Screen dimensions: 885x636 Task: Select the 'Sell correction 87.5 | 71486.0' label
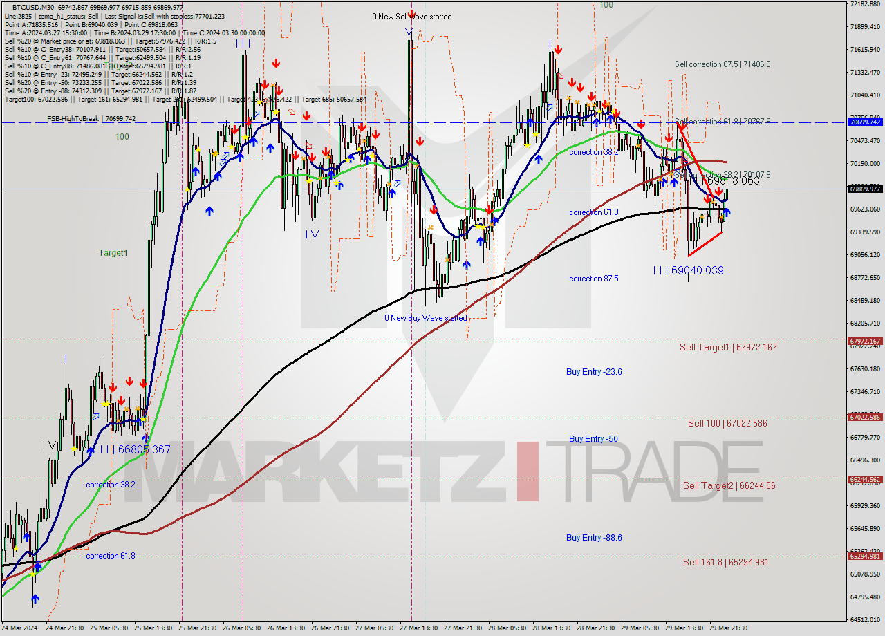723,64
